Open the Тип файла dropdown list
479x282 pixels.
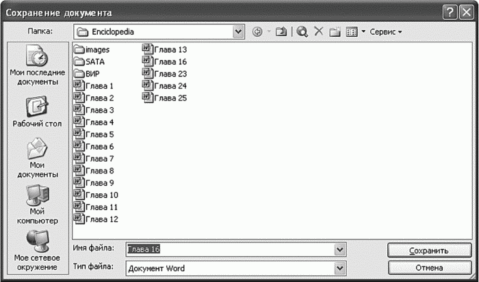click(340, 268)
